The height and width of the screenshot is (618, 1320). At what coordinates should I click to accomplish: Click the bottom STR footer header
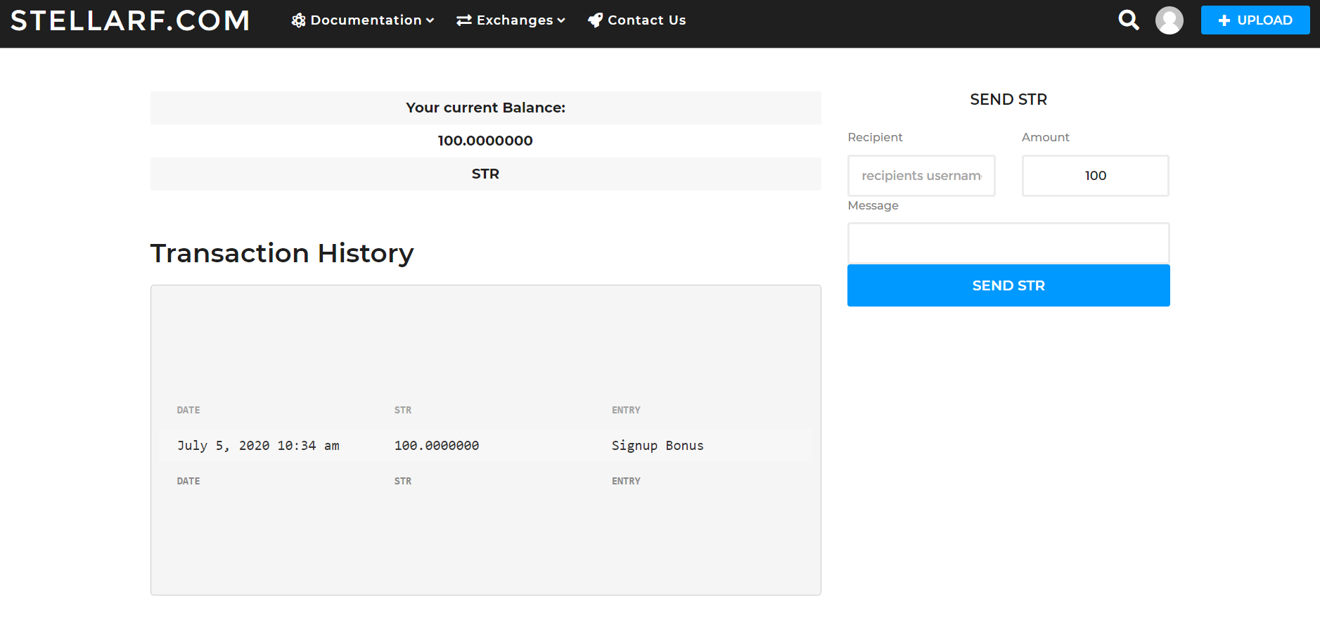point(403,481)
